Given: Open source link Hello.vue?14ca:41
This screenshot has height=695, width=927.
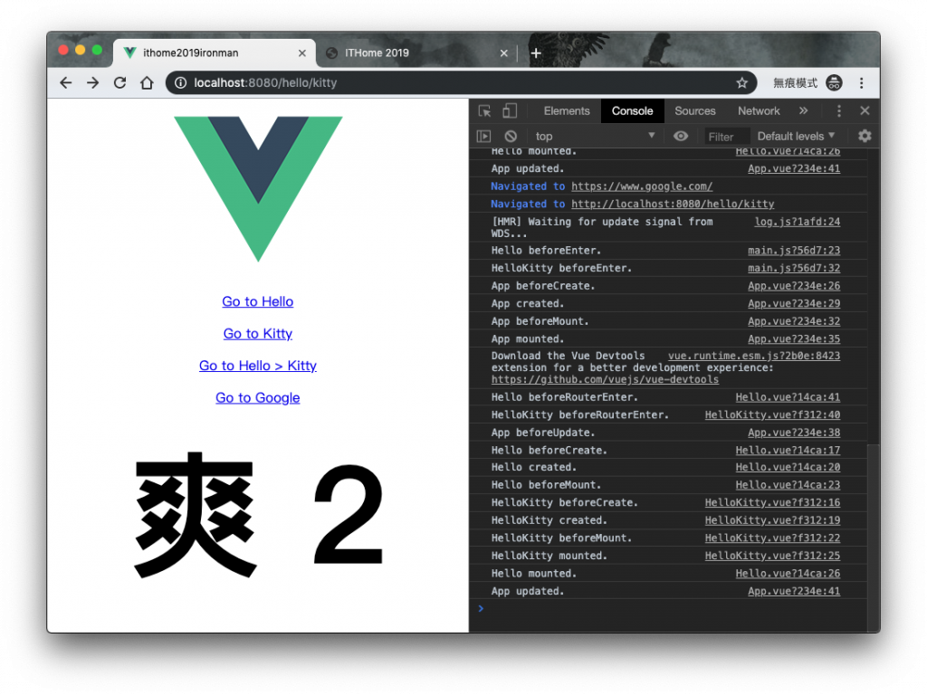Looking at the screenshot, I should coord(788,397).
